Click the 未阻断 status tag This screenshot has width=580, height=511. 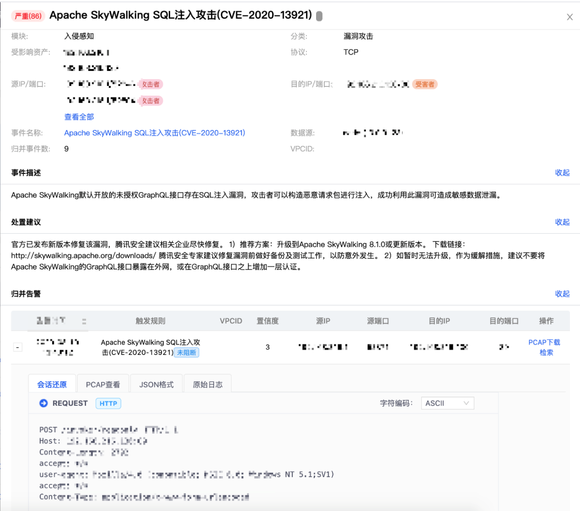coord(187,353)
